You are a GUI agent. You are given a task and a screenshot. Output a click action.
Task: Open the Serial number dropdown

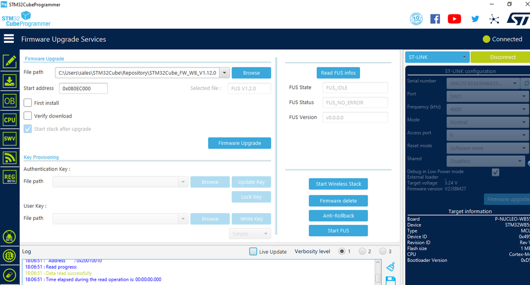click(483, 83)
